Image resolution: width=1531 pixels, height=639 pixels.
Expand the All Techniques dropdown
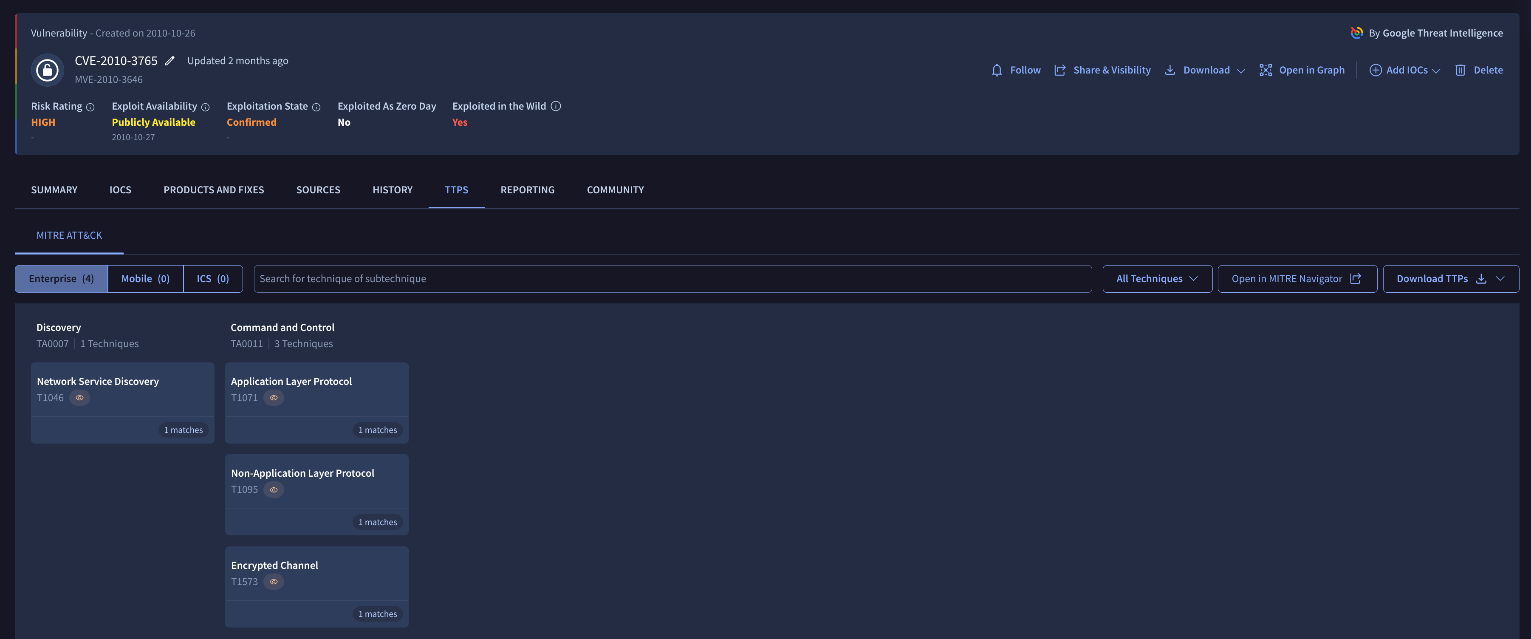point(1157,279)
